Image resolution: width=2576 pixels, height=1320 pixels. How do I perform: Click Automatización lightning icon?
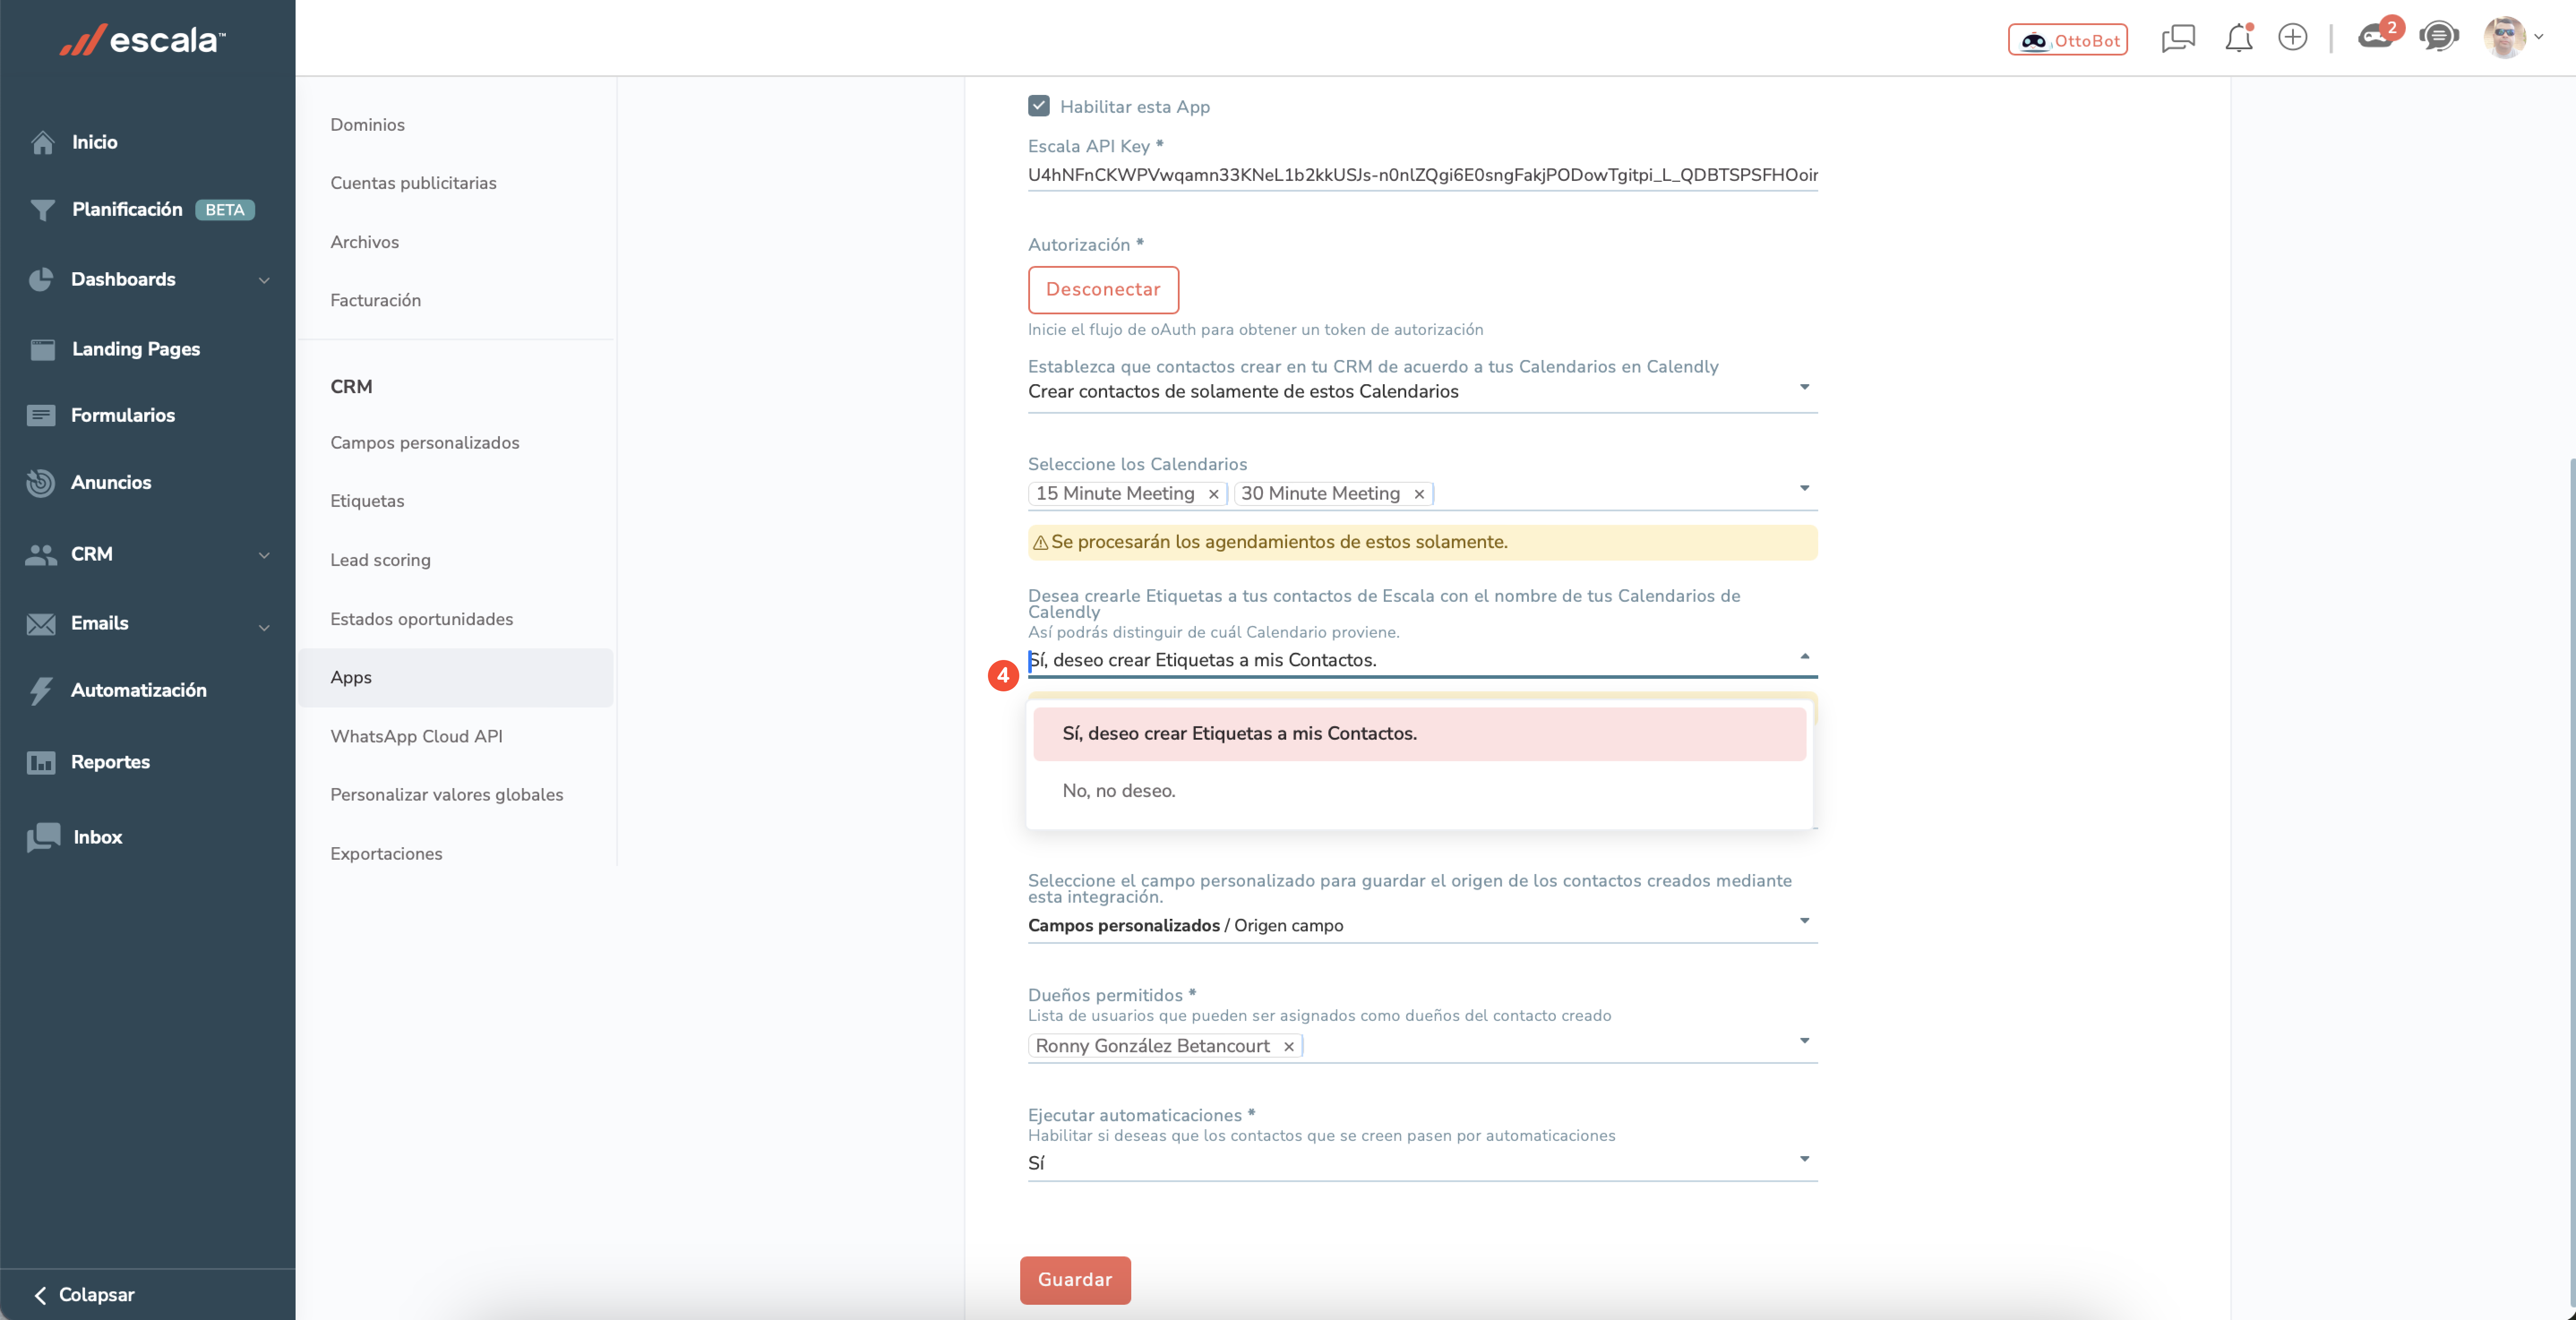click(41, 691)
